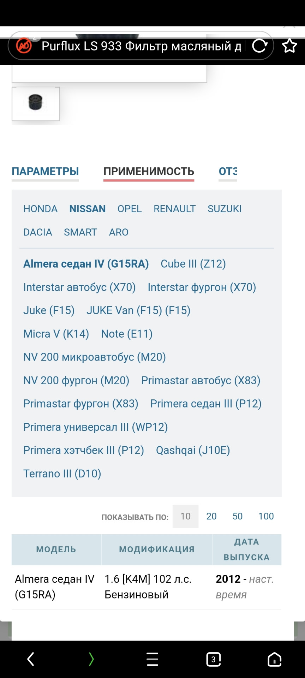Select the ПРИМЕНИМОСТЬ tab
305x678 pixels.
(149, 172)
